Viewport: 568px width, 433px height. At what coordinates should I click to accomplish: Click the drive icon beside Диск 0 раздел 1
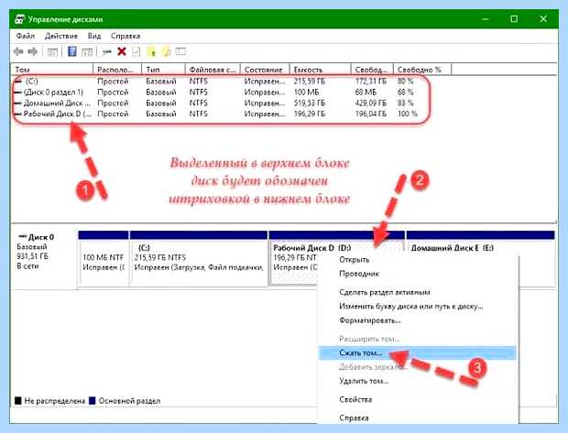tap(17, 92)
